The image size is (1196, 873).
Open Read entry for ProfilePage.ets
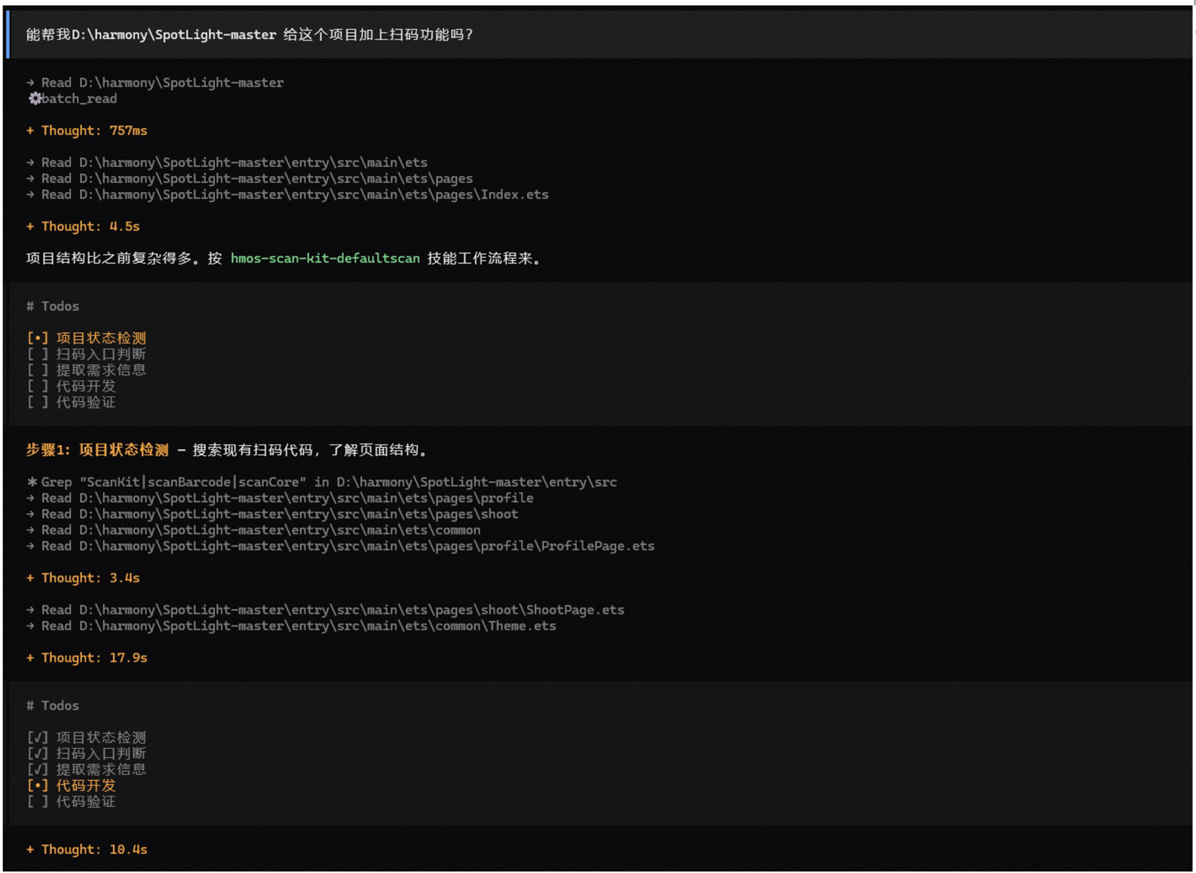point(340,546)
